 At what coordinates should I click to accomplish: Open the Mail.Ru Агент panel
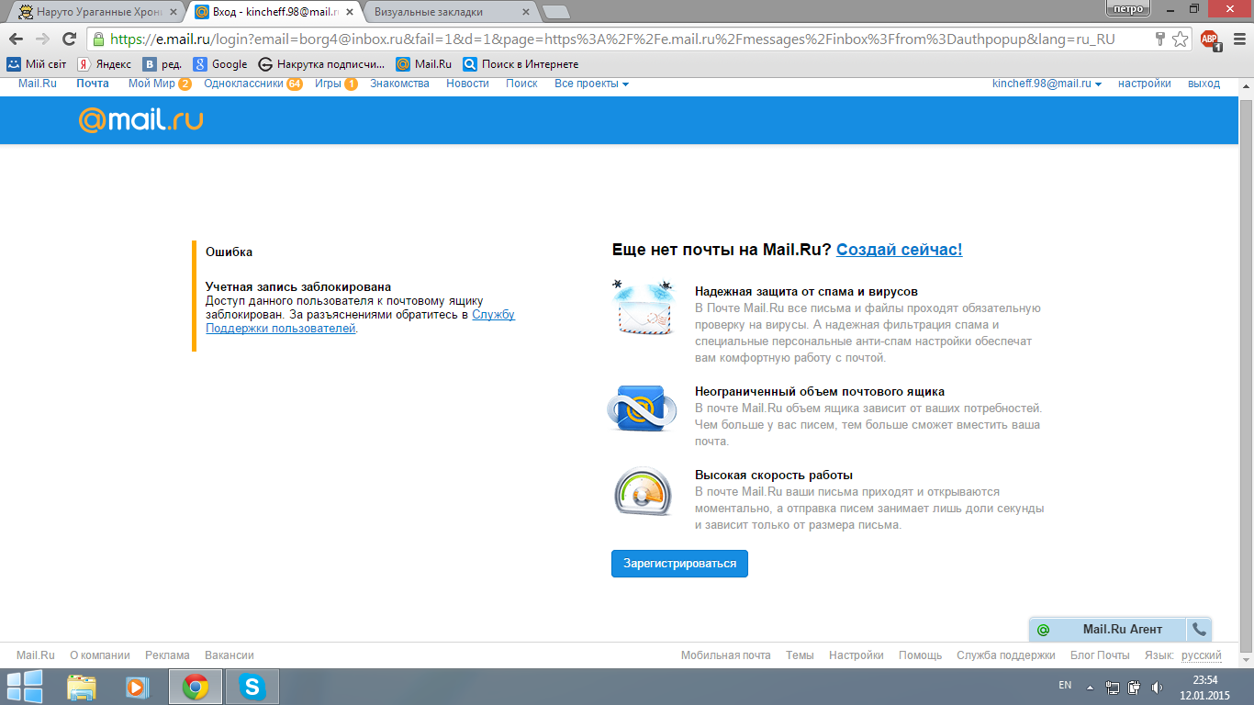(1108, 629)
